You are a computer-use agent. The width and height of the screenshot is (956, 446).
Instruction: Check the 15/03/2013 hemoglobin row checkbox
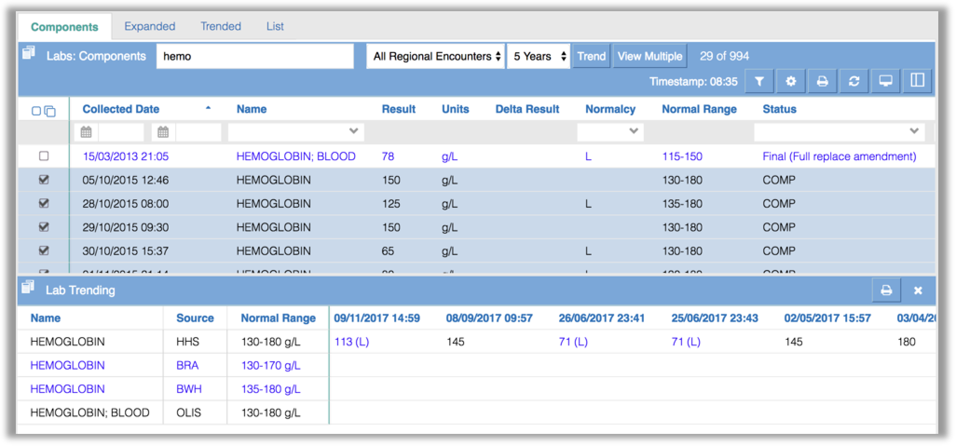(44, 156)
